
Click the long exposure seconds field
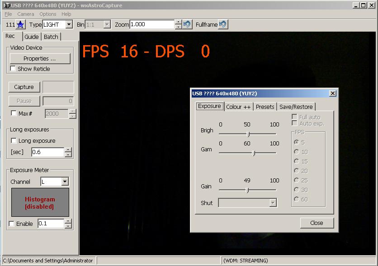click(x=48, y=152)
